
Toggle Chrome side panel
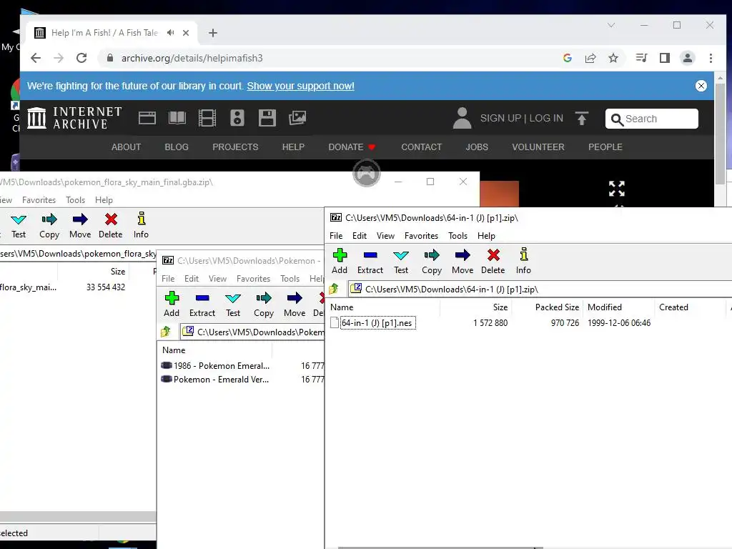point(664,58)
